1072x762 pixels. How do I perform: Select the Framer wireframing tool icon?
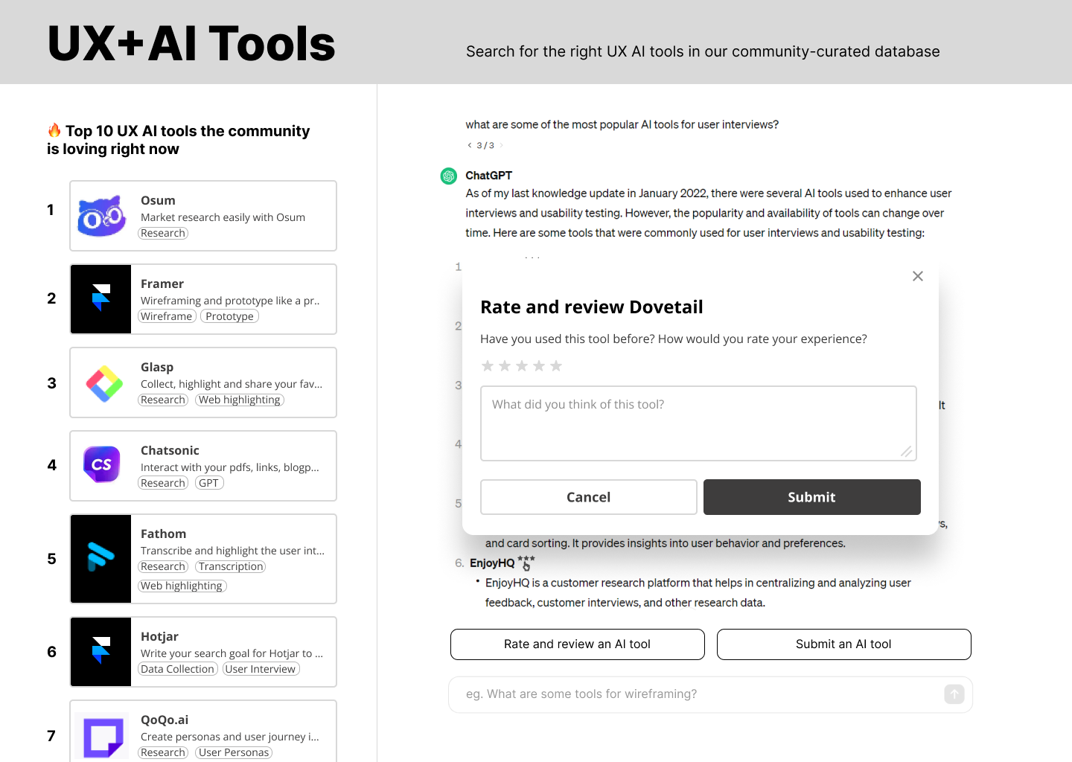tap(101, 299)
